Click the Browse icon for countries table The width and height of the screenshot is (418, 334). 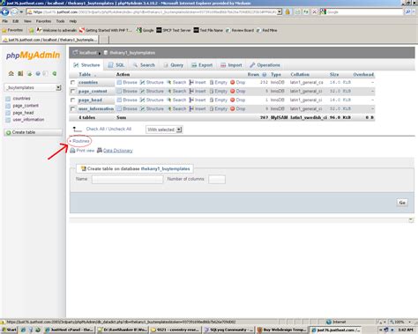pyautogui.click(x=119, y=82)
